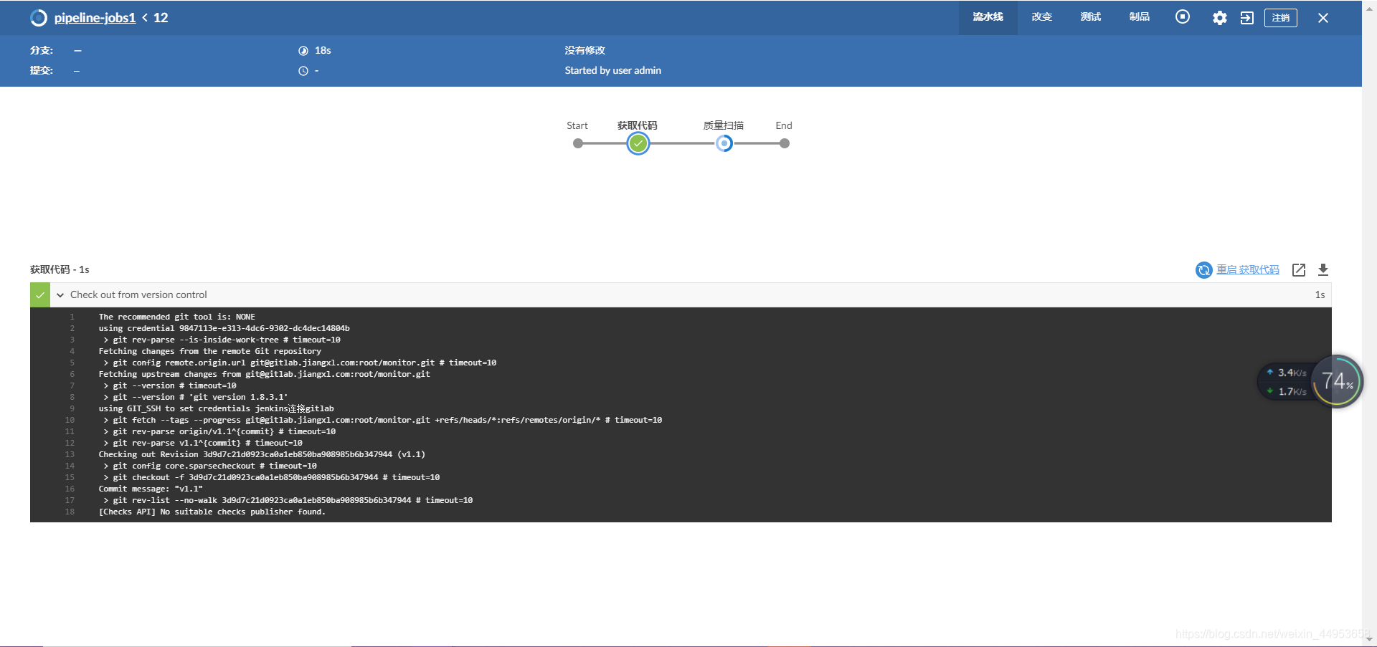This screenshot has width=1377, height=647.
Task: Click the green success checkmark of step
Action: click(x=40, y=295)
